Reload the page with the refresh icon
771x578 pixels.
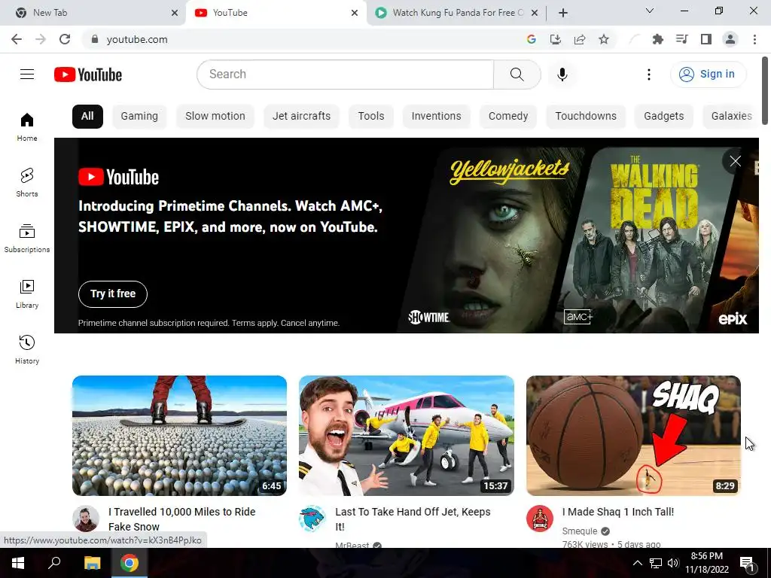tap(65, 39)
